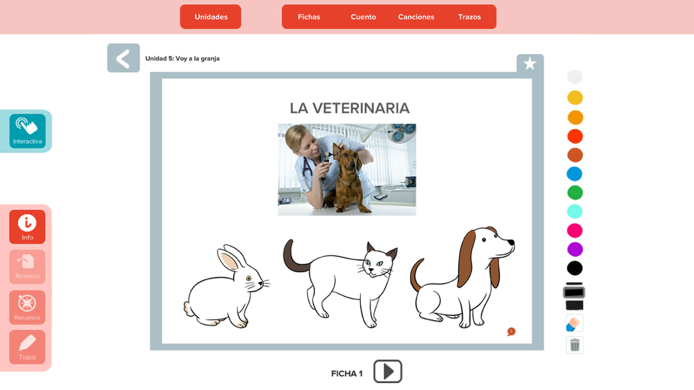Click the Info icon button
Screen dimensions: 694x390
28,227
